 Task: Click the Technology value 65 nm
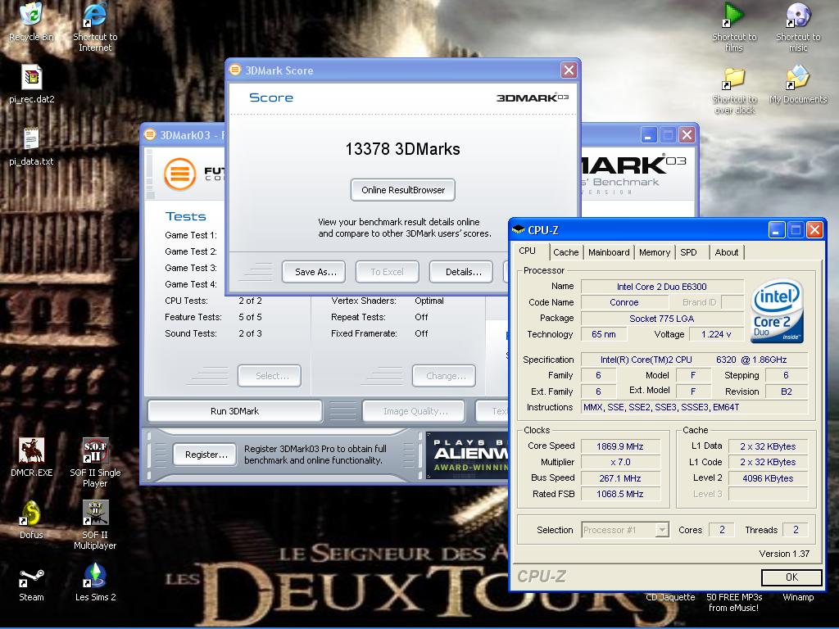(604, 334)
